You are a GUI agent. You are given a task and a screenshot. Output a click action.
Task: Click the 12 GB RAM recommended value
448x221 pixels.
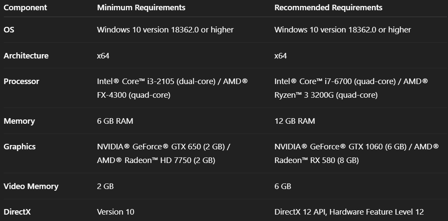[x=294, y=121]
